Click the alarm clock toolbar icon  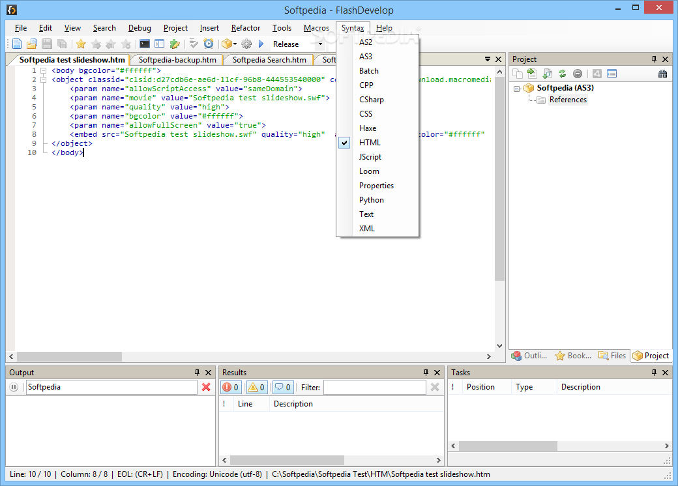click(209, 44)
